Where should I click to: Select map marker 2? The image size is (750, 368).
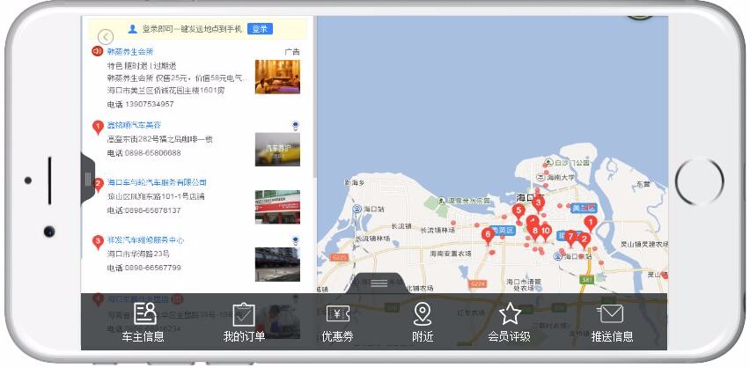(x=584, y=240)
